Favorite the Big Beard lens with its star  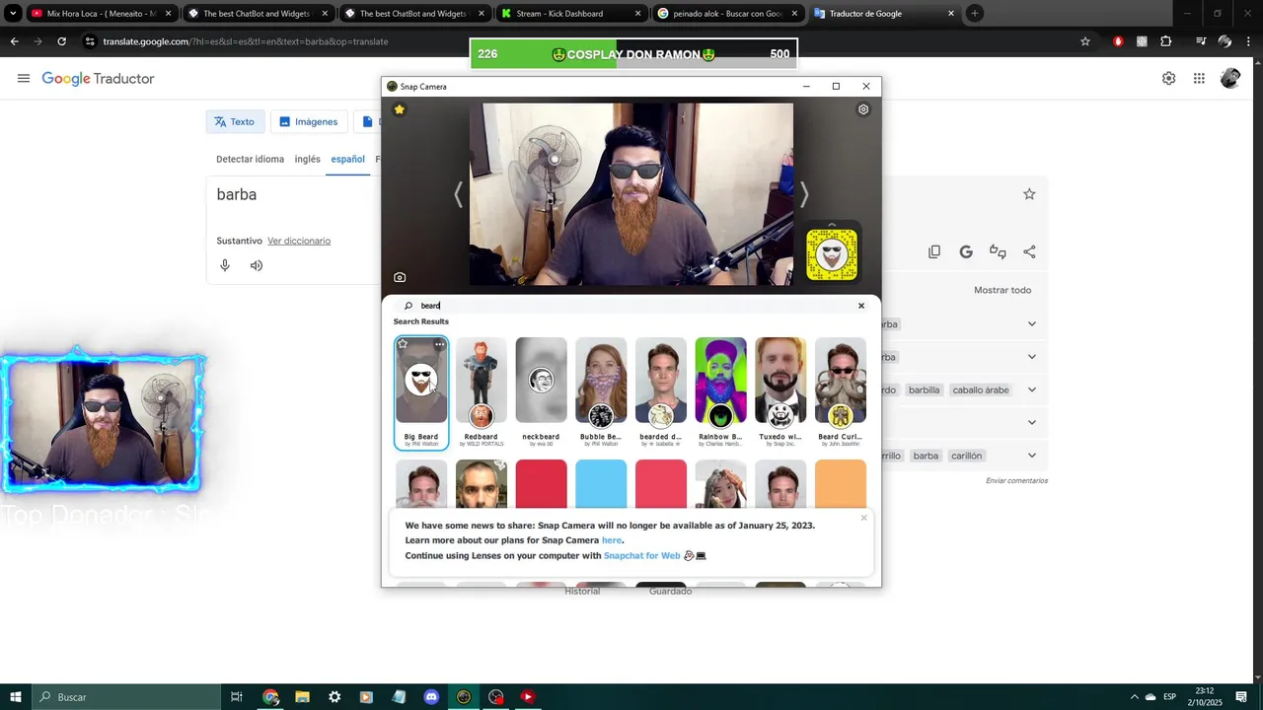[x=403, y=344]
